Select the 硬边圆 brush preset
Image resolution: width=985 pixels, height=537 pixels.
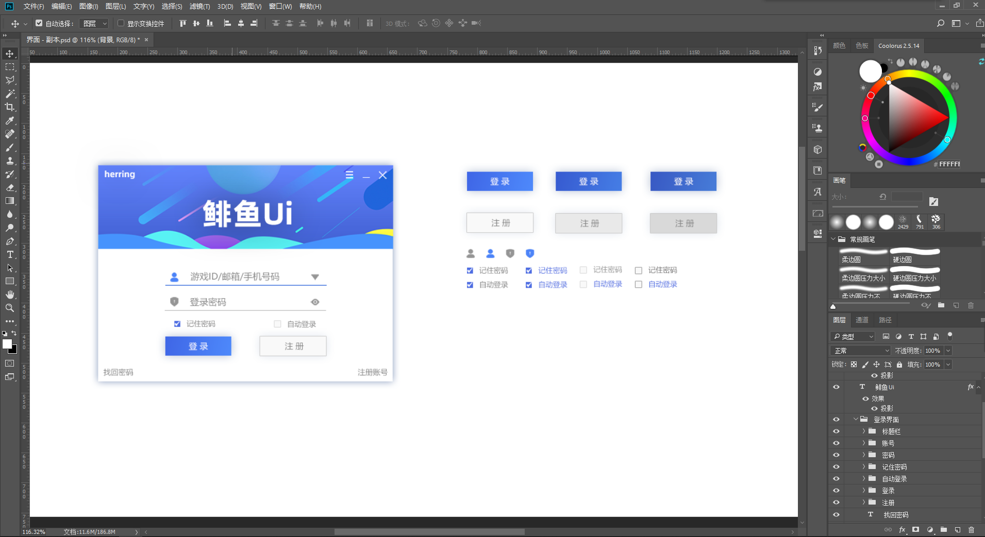[x=915, y=256]
